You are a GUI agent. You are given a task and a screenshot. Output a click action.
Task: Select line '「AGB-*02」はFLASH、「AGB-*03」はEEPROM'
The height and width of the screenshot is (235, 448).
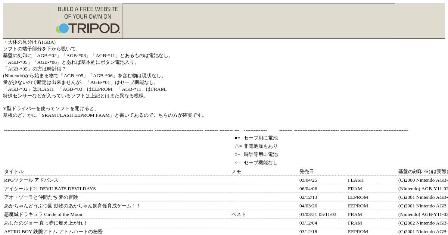coord(86,89)
